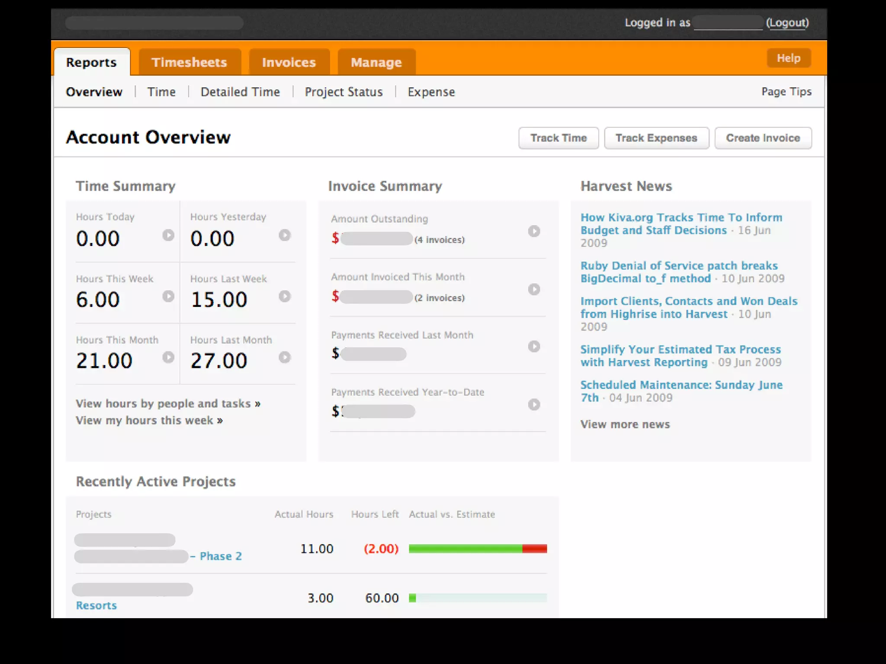
Task: Switch to the Timesheets tab
Action: tap(189, 63)
